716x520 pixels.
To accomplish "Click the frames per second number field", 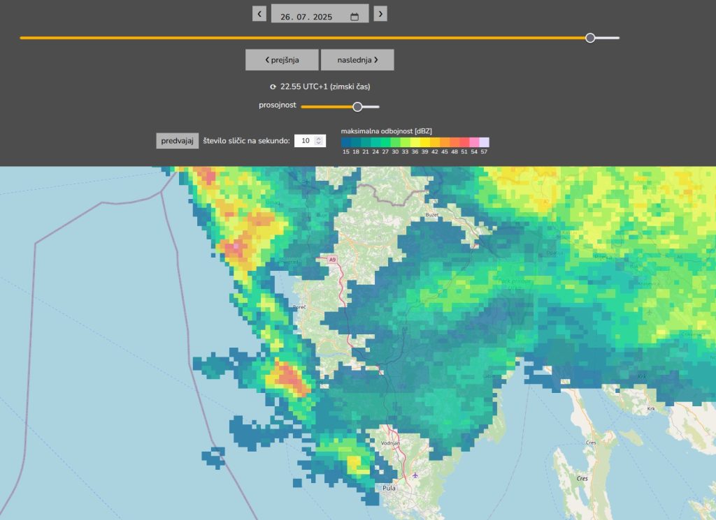I will click(x=305, y=141).
